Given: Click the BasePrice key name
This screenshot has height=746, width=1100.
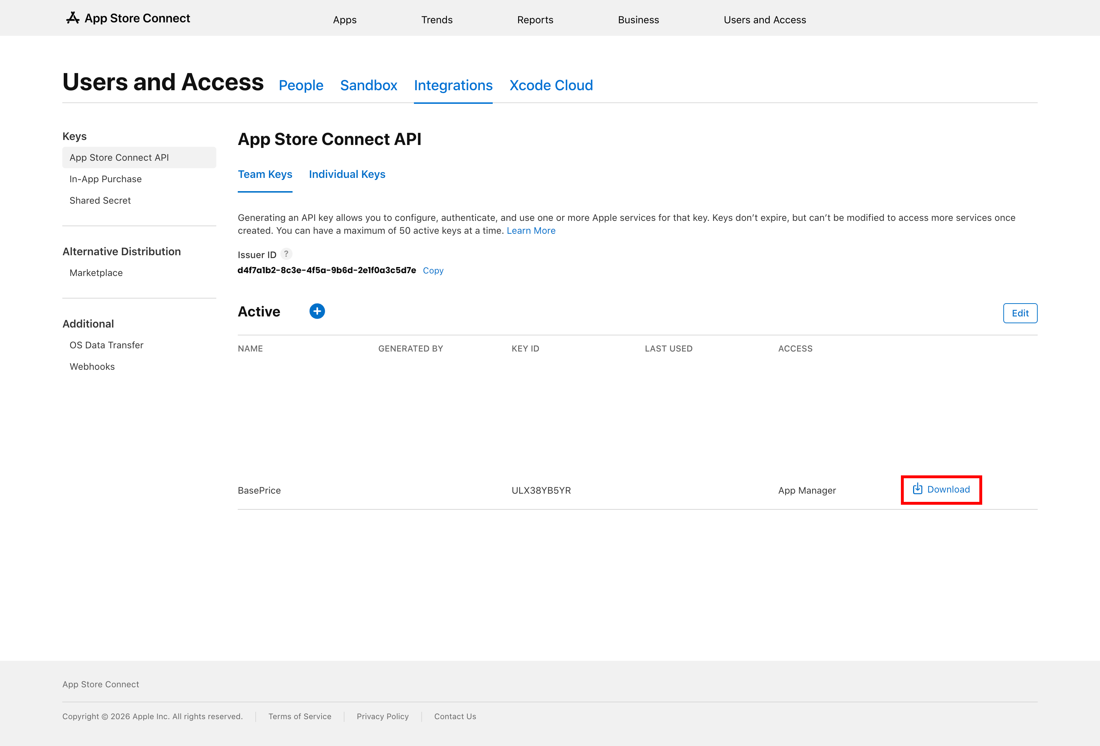Looking at the screenshot, I should pos(259,490).
